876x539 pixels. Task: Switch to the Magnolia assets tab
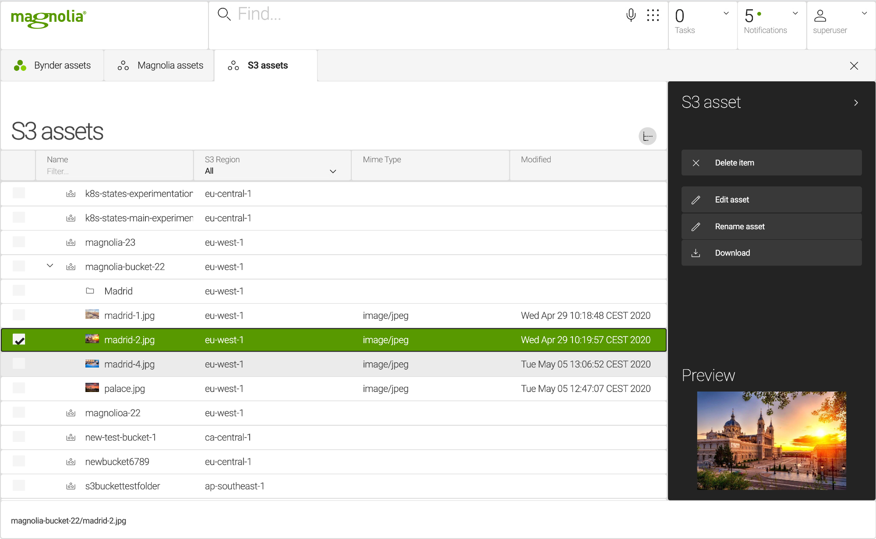click(x=160, y=66)
